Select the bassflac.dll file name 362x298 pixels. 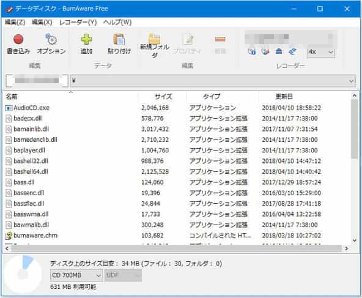coord(29,204)
